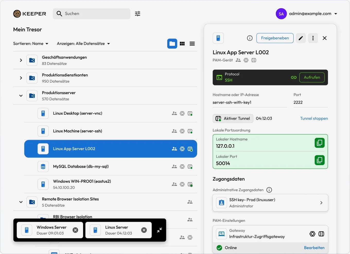Image resolution: width=350 pixels, height=254 pixels.
Task: Expand the Produktionsdienstkonten folder
Action: click(21, 78)
